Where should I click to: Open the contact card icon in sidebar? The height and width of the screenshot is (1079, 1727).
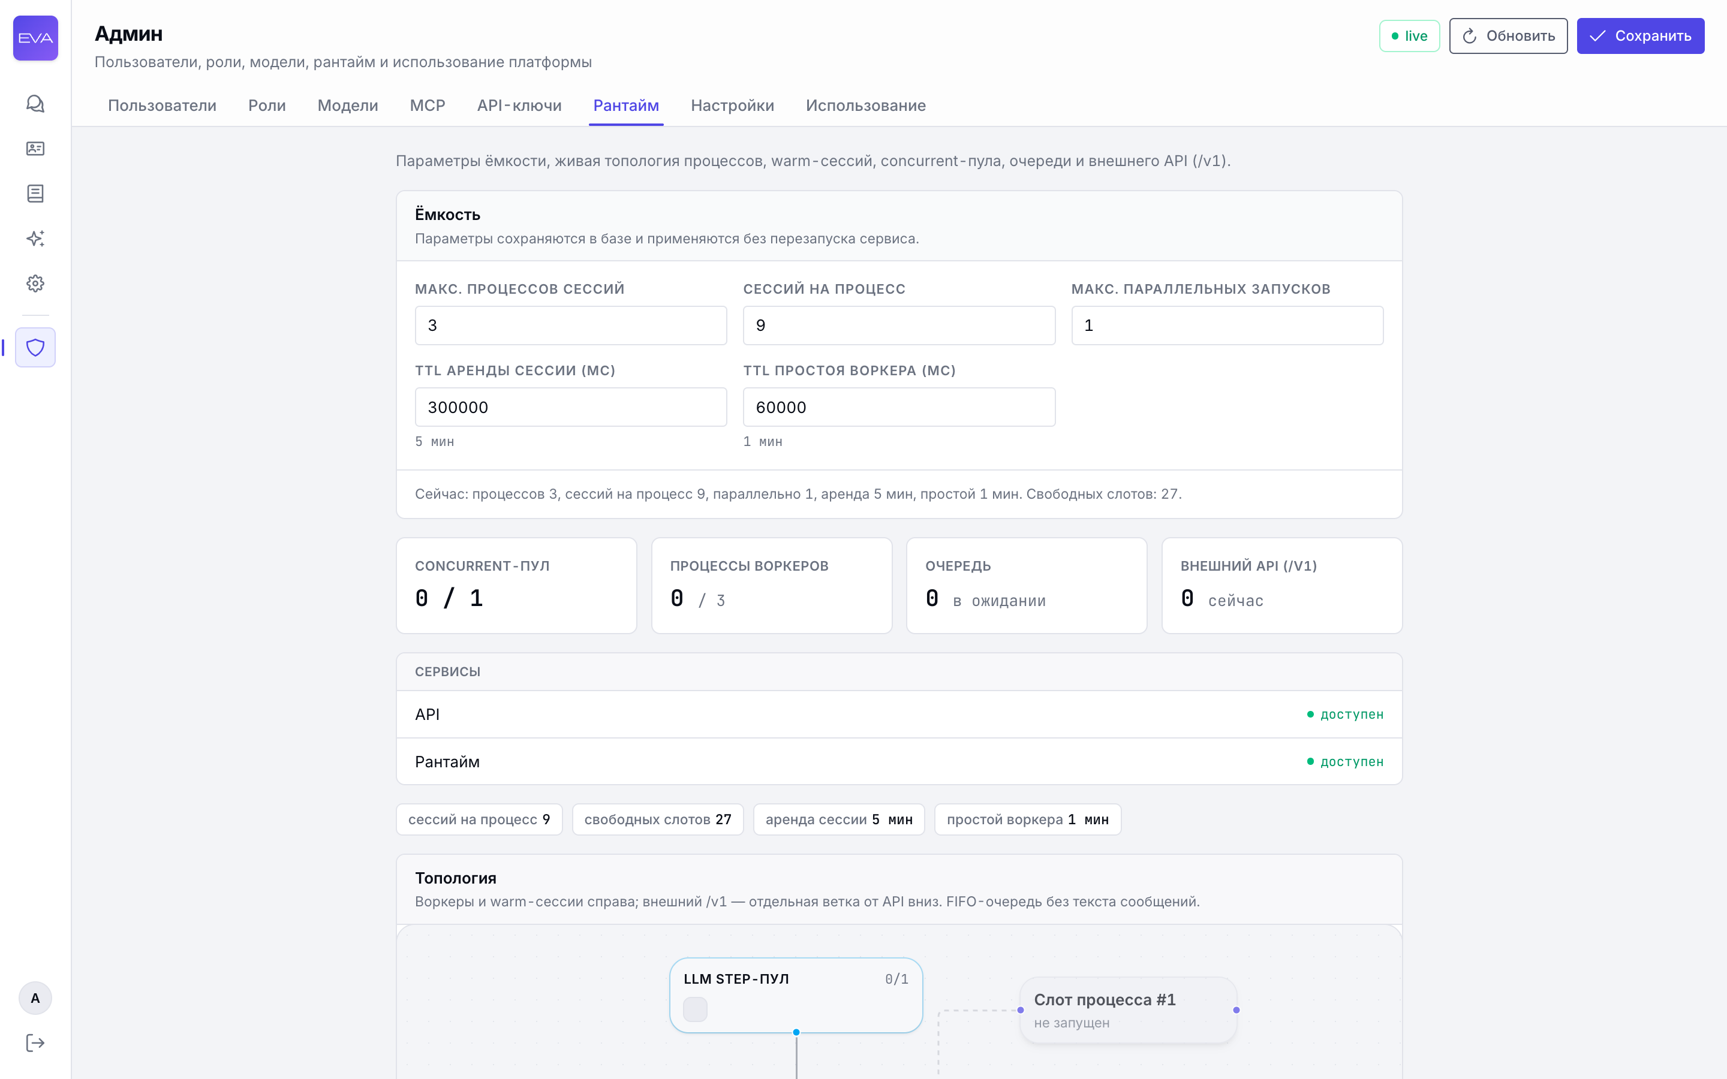35,149
